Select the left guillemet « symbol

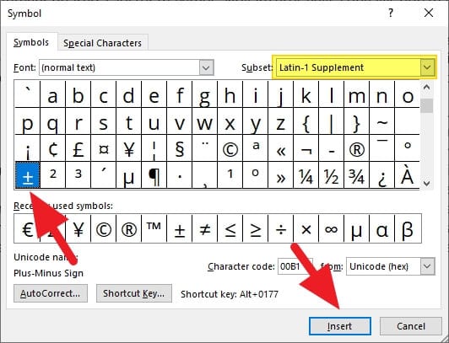[280, 148]
